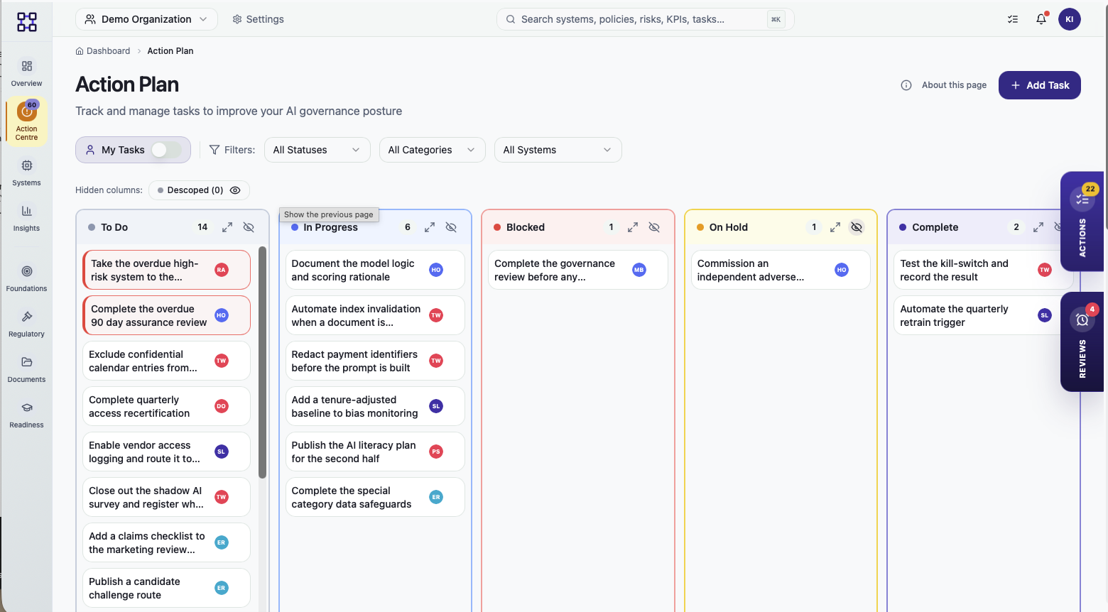1108x612 pixels.
Task: Open the 'Document the model logic' task card
Action: pyautogui.click(x=375, y=270)
